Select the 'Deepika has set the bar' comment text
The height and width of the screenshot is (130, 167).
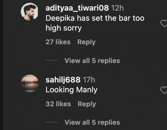tap(95, 23)
